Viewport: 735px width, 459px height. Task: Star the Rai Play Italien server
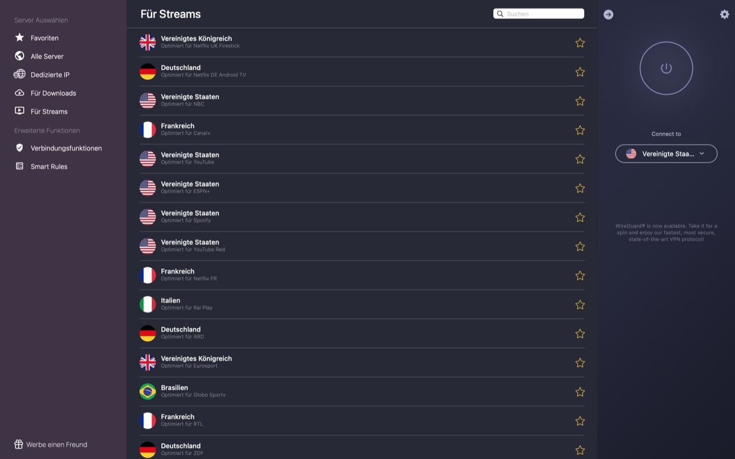(x=580, y=305)
